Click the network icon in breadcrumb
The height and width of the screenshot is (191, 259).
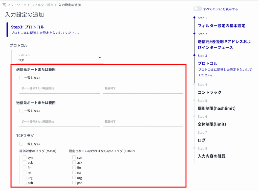click(x=4, y=5)
